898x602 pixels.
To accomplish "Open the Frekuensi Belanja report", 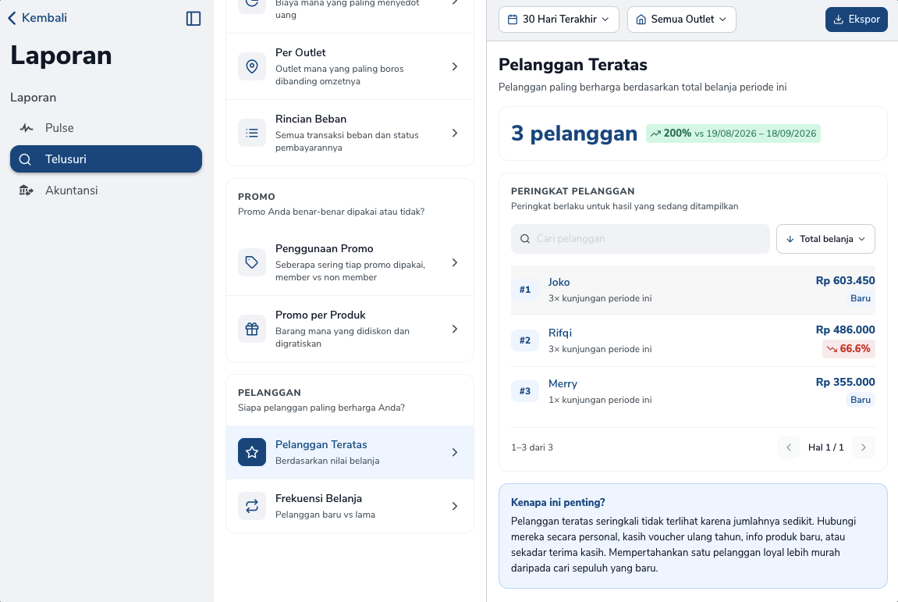I will 350,506.
